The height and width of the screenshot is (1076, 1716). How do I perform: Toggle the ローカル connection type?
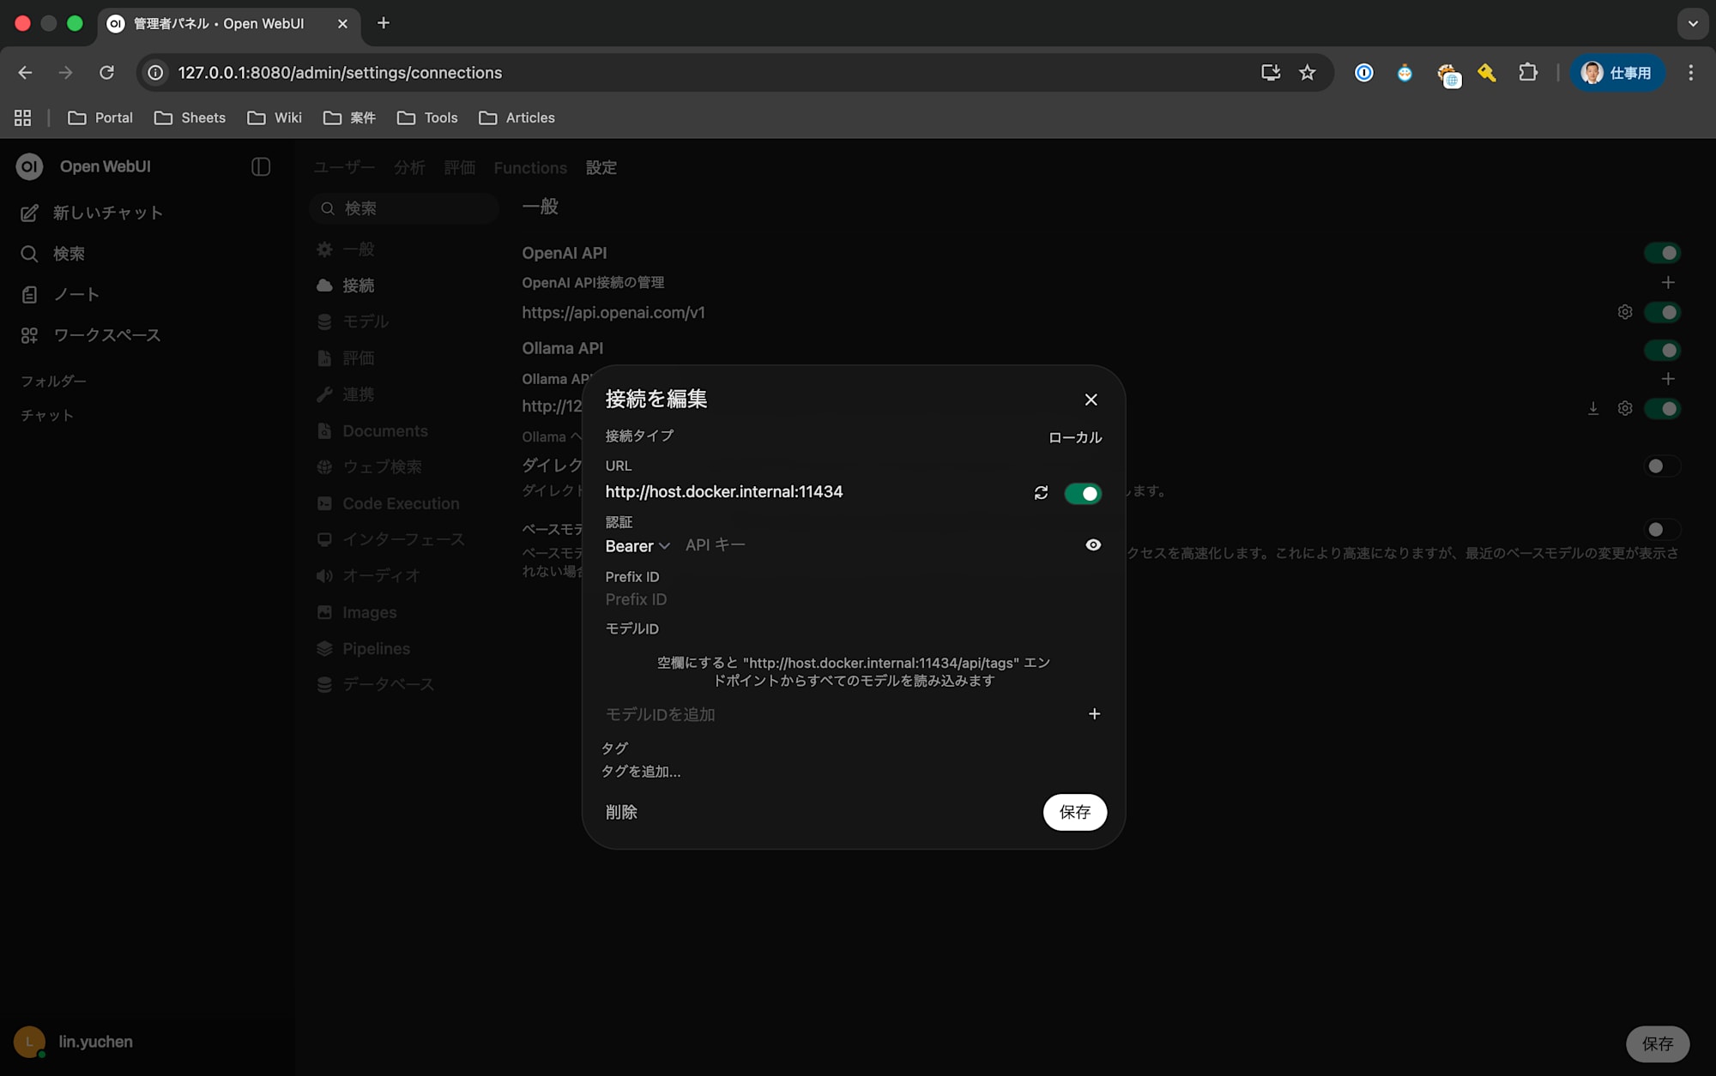click(x=1074, y=437)
